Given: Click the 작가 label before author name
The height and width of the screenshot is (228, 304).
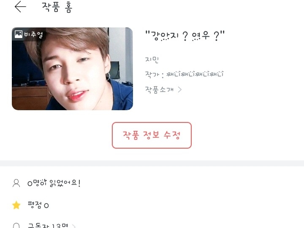Looking at the screenshot, I should [152, 74].
